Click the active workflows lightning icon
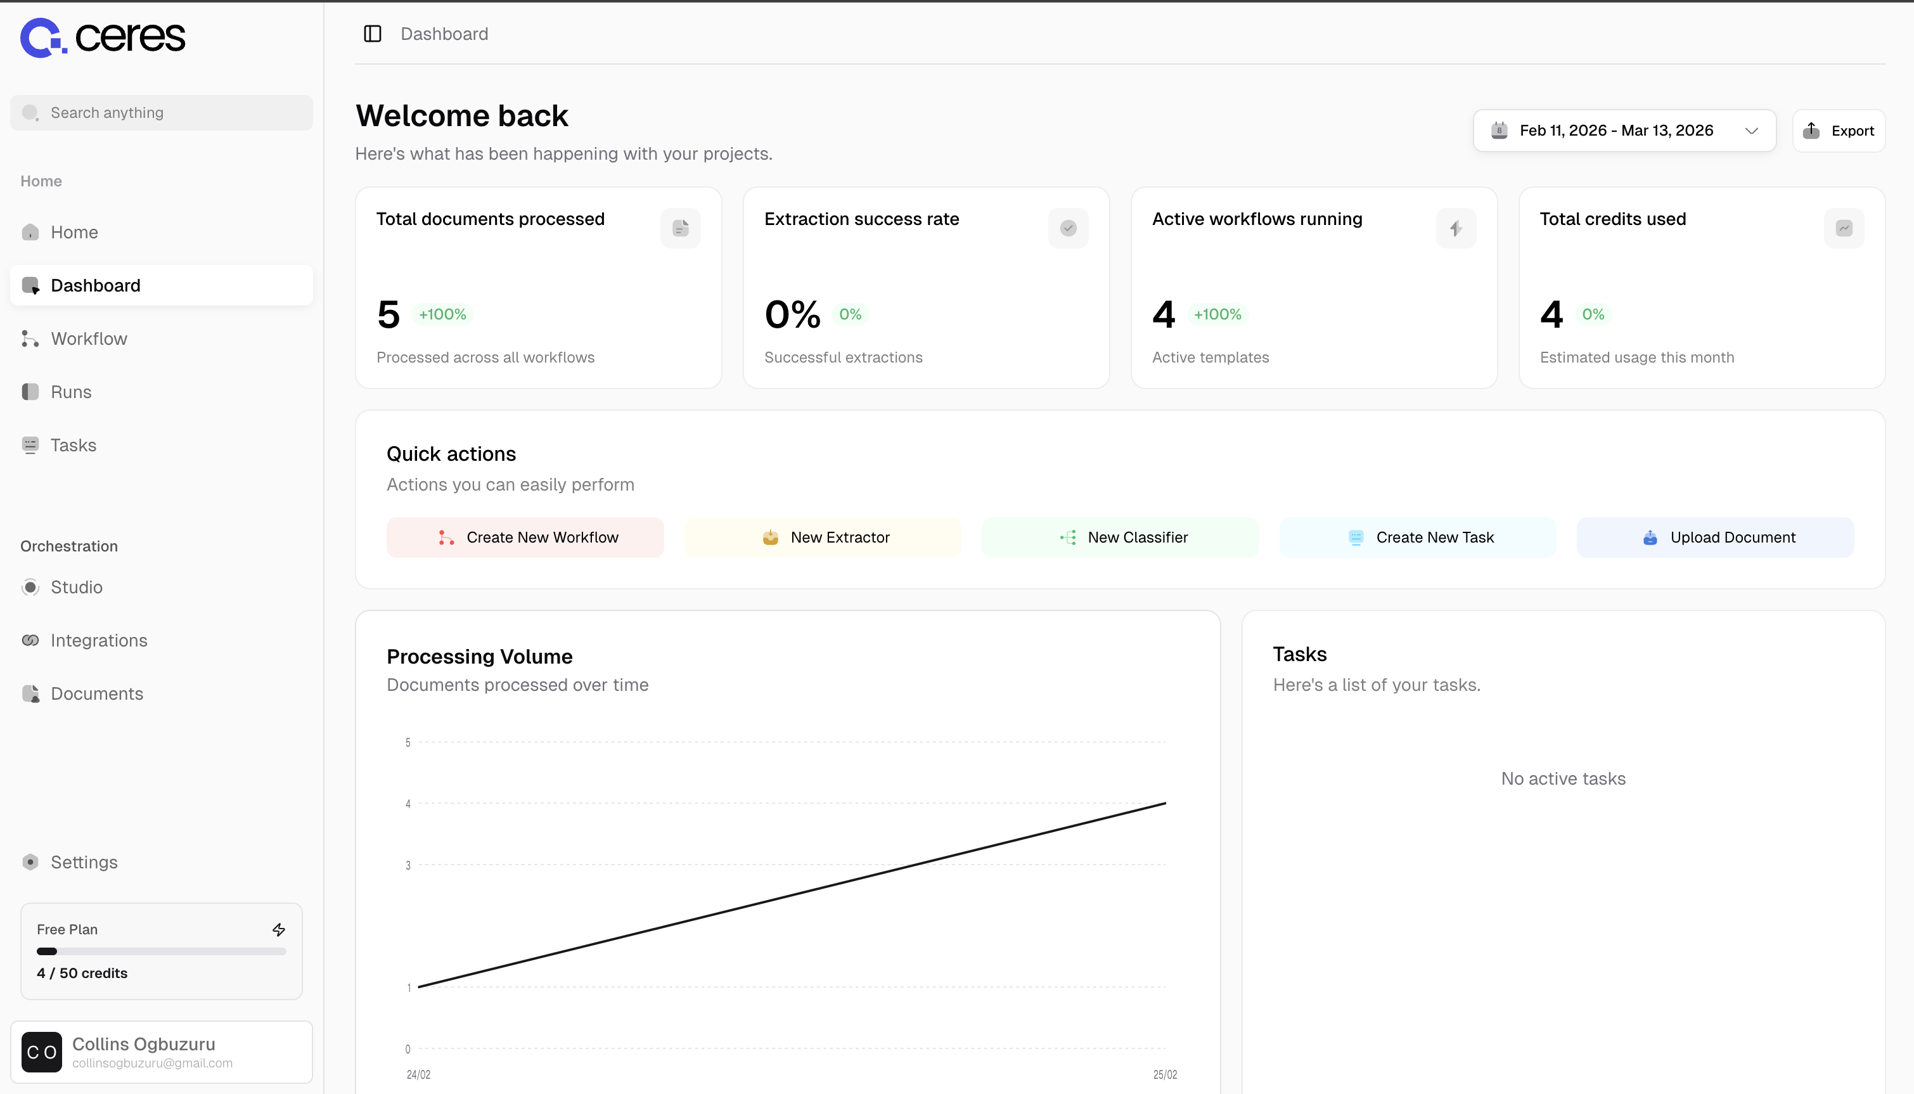1914x1094 pixels. pos(1456,228)
